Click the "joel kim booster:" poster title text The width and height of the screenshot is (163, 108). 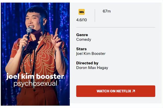pyautogui.click(x=35, y=77)
